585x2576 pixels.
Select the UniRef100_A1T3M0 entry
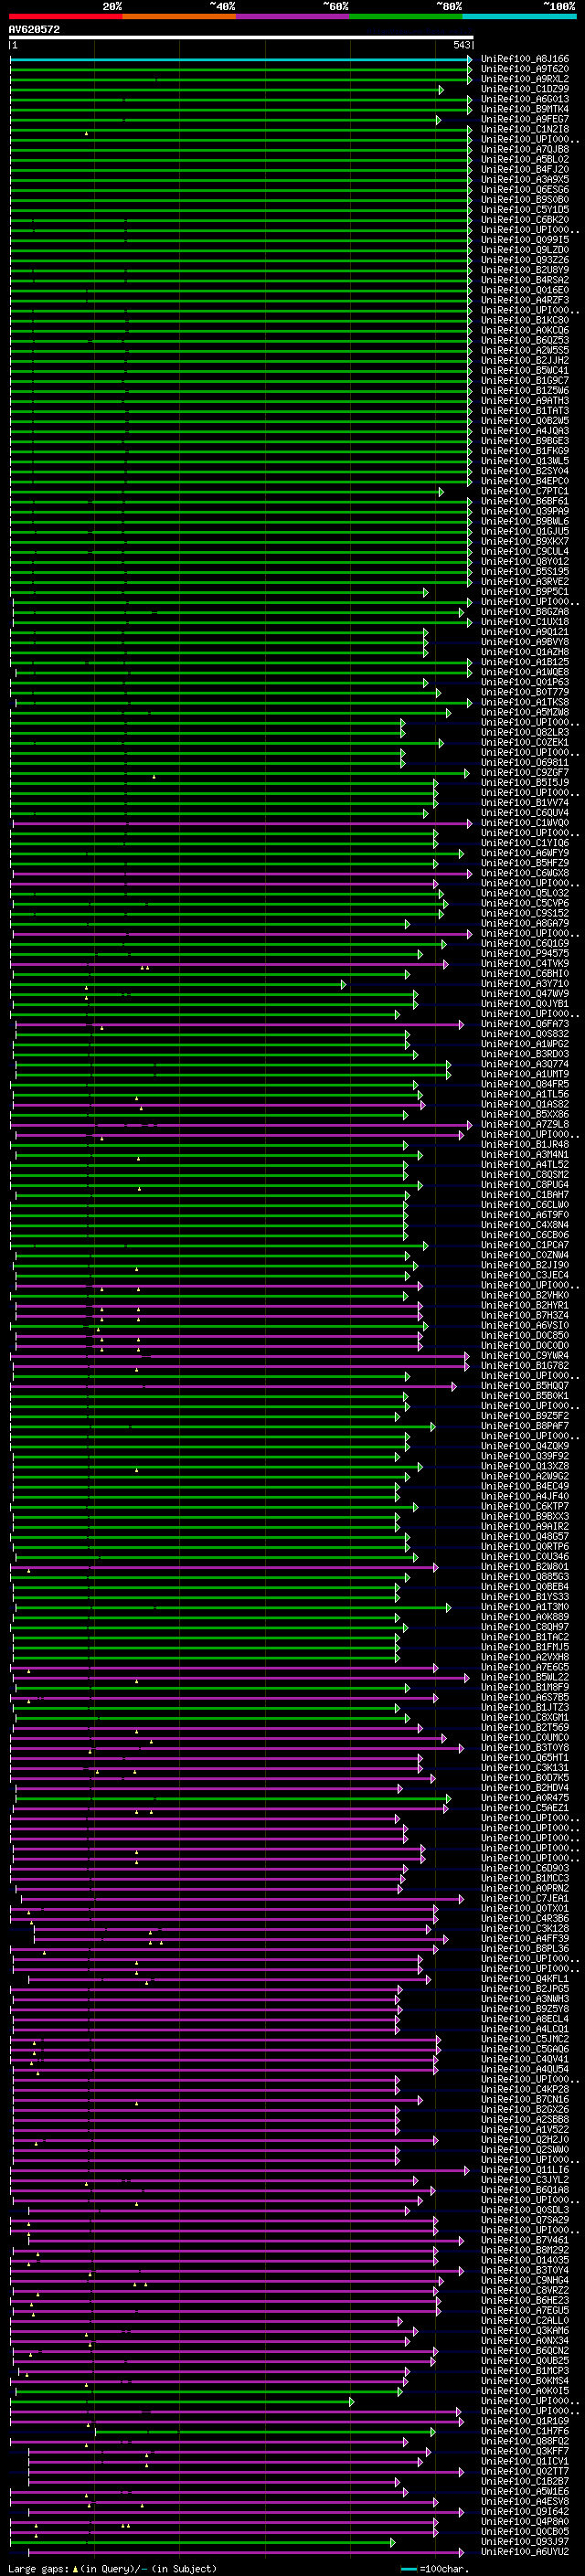(x=524, y=1607)
